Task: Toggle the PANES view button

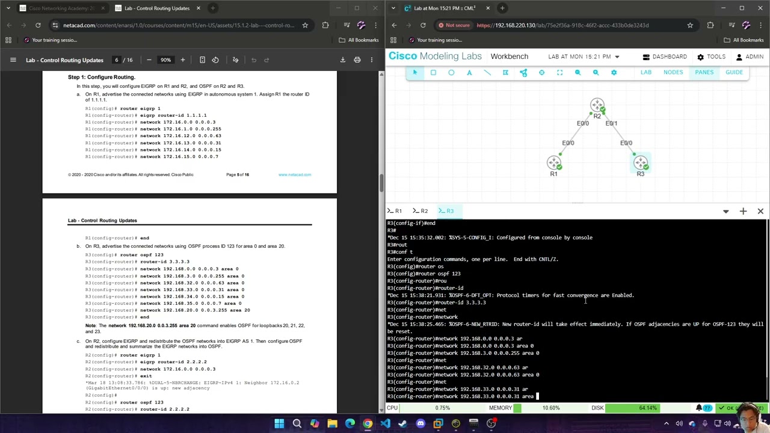Action: click(704, 72)
